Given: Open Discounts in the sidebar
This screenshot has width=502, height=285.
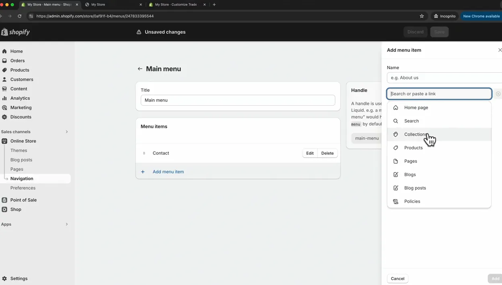Looking at the screenshot, I should point(21,117).
